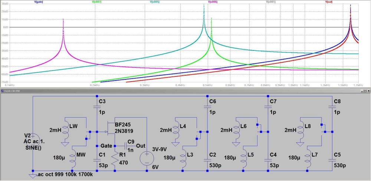Click the Gate net label

click(x=106, y=145)
